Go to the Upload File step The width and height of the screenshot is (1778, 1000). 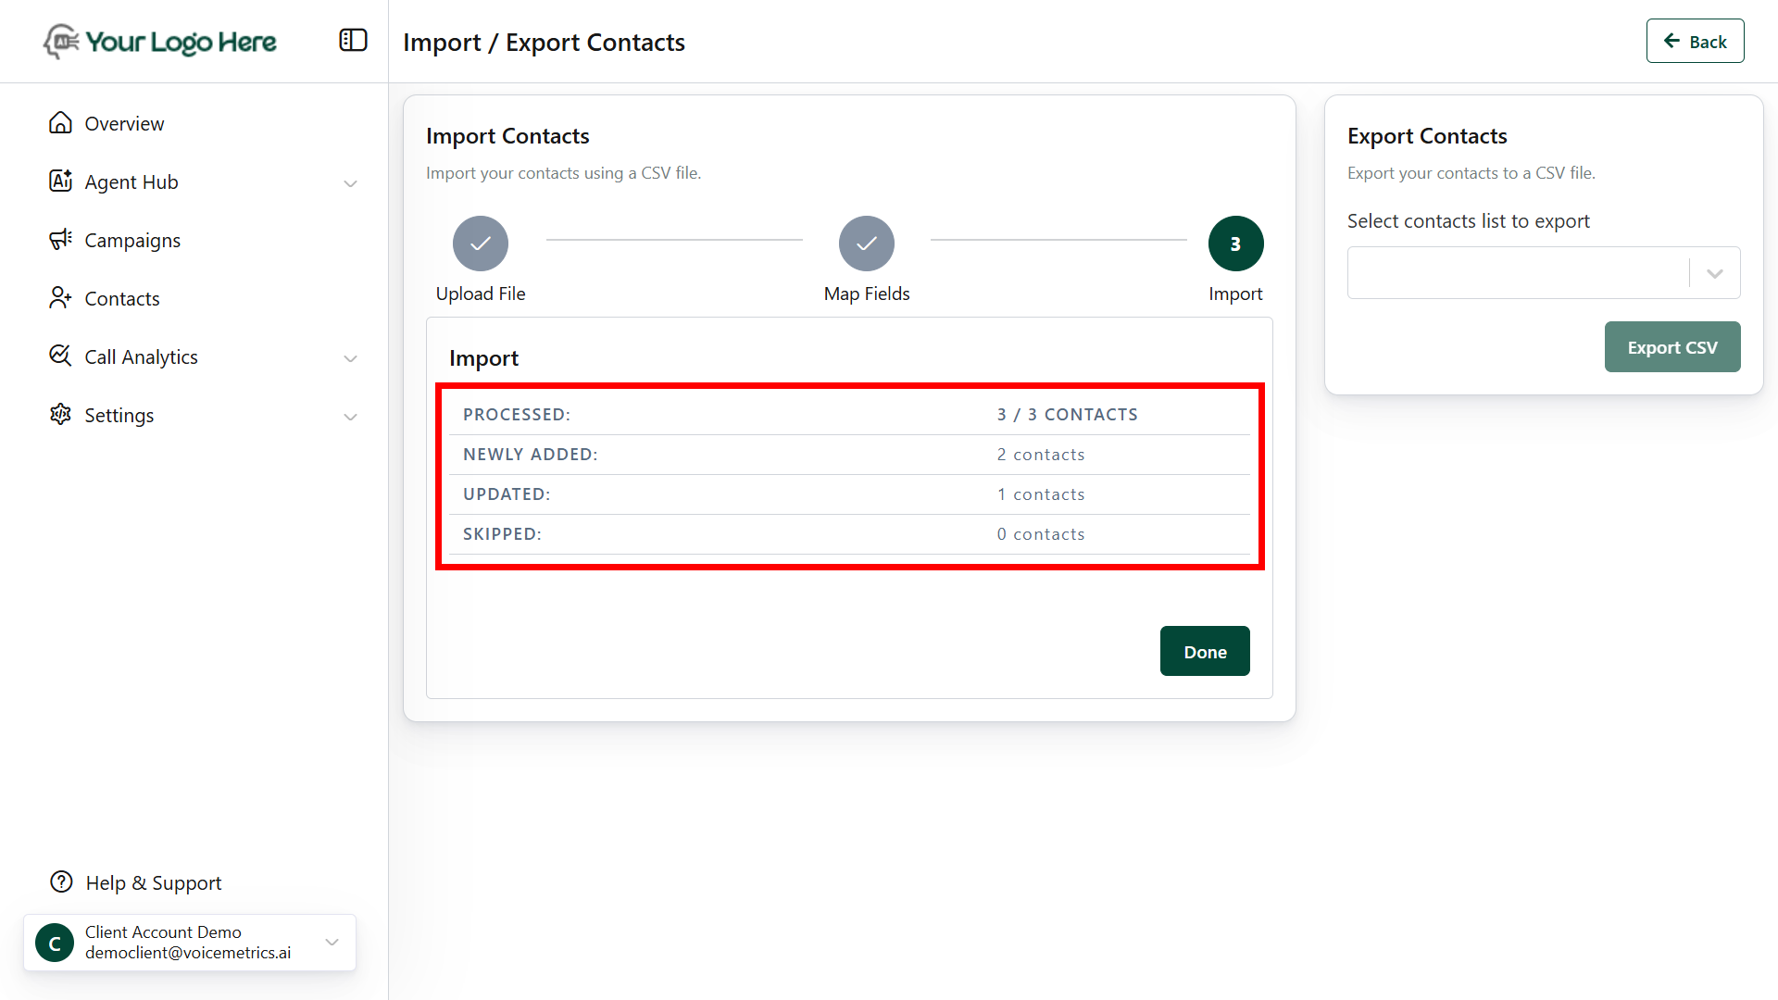(x=480, y=244)
